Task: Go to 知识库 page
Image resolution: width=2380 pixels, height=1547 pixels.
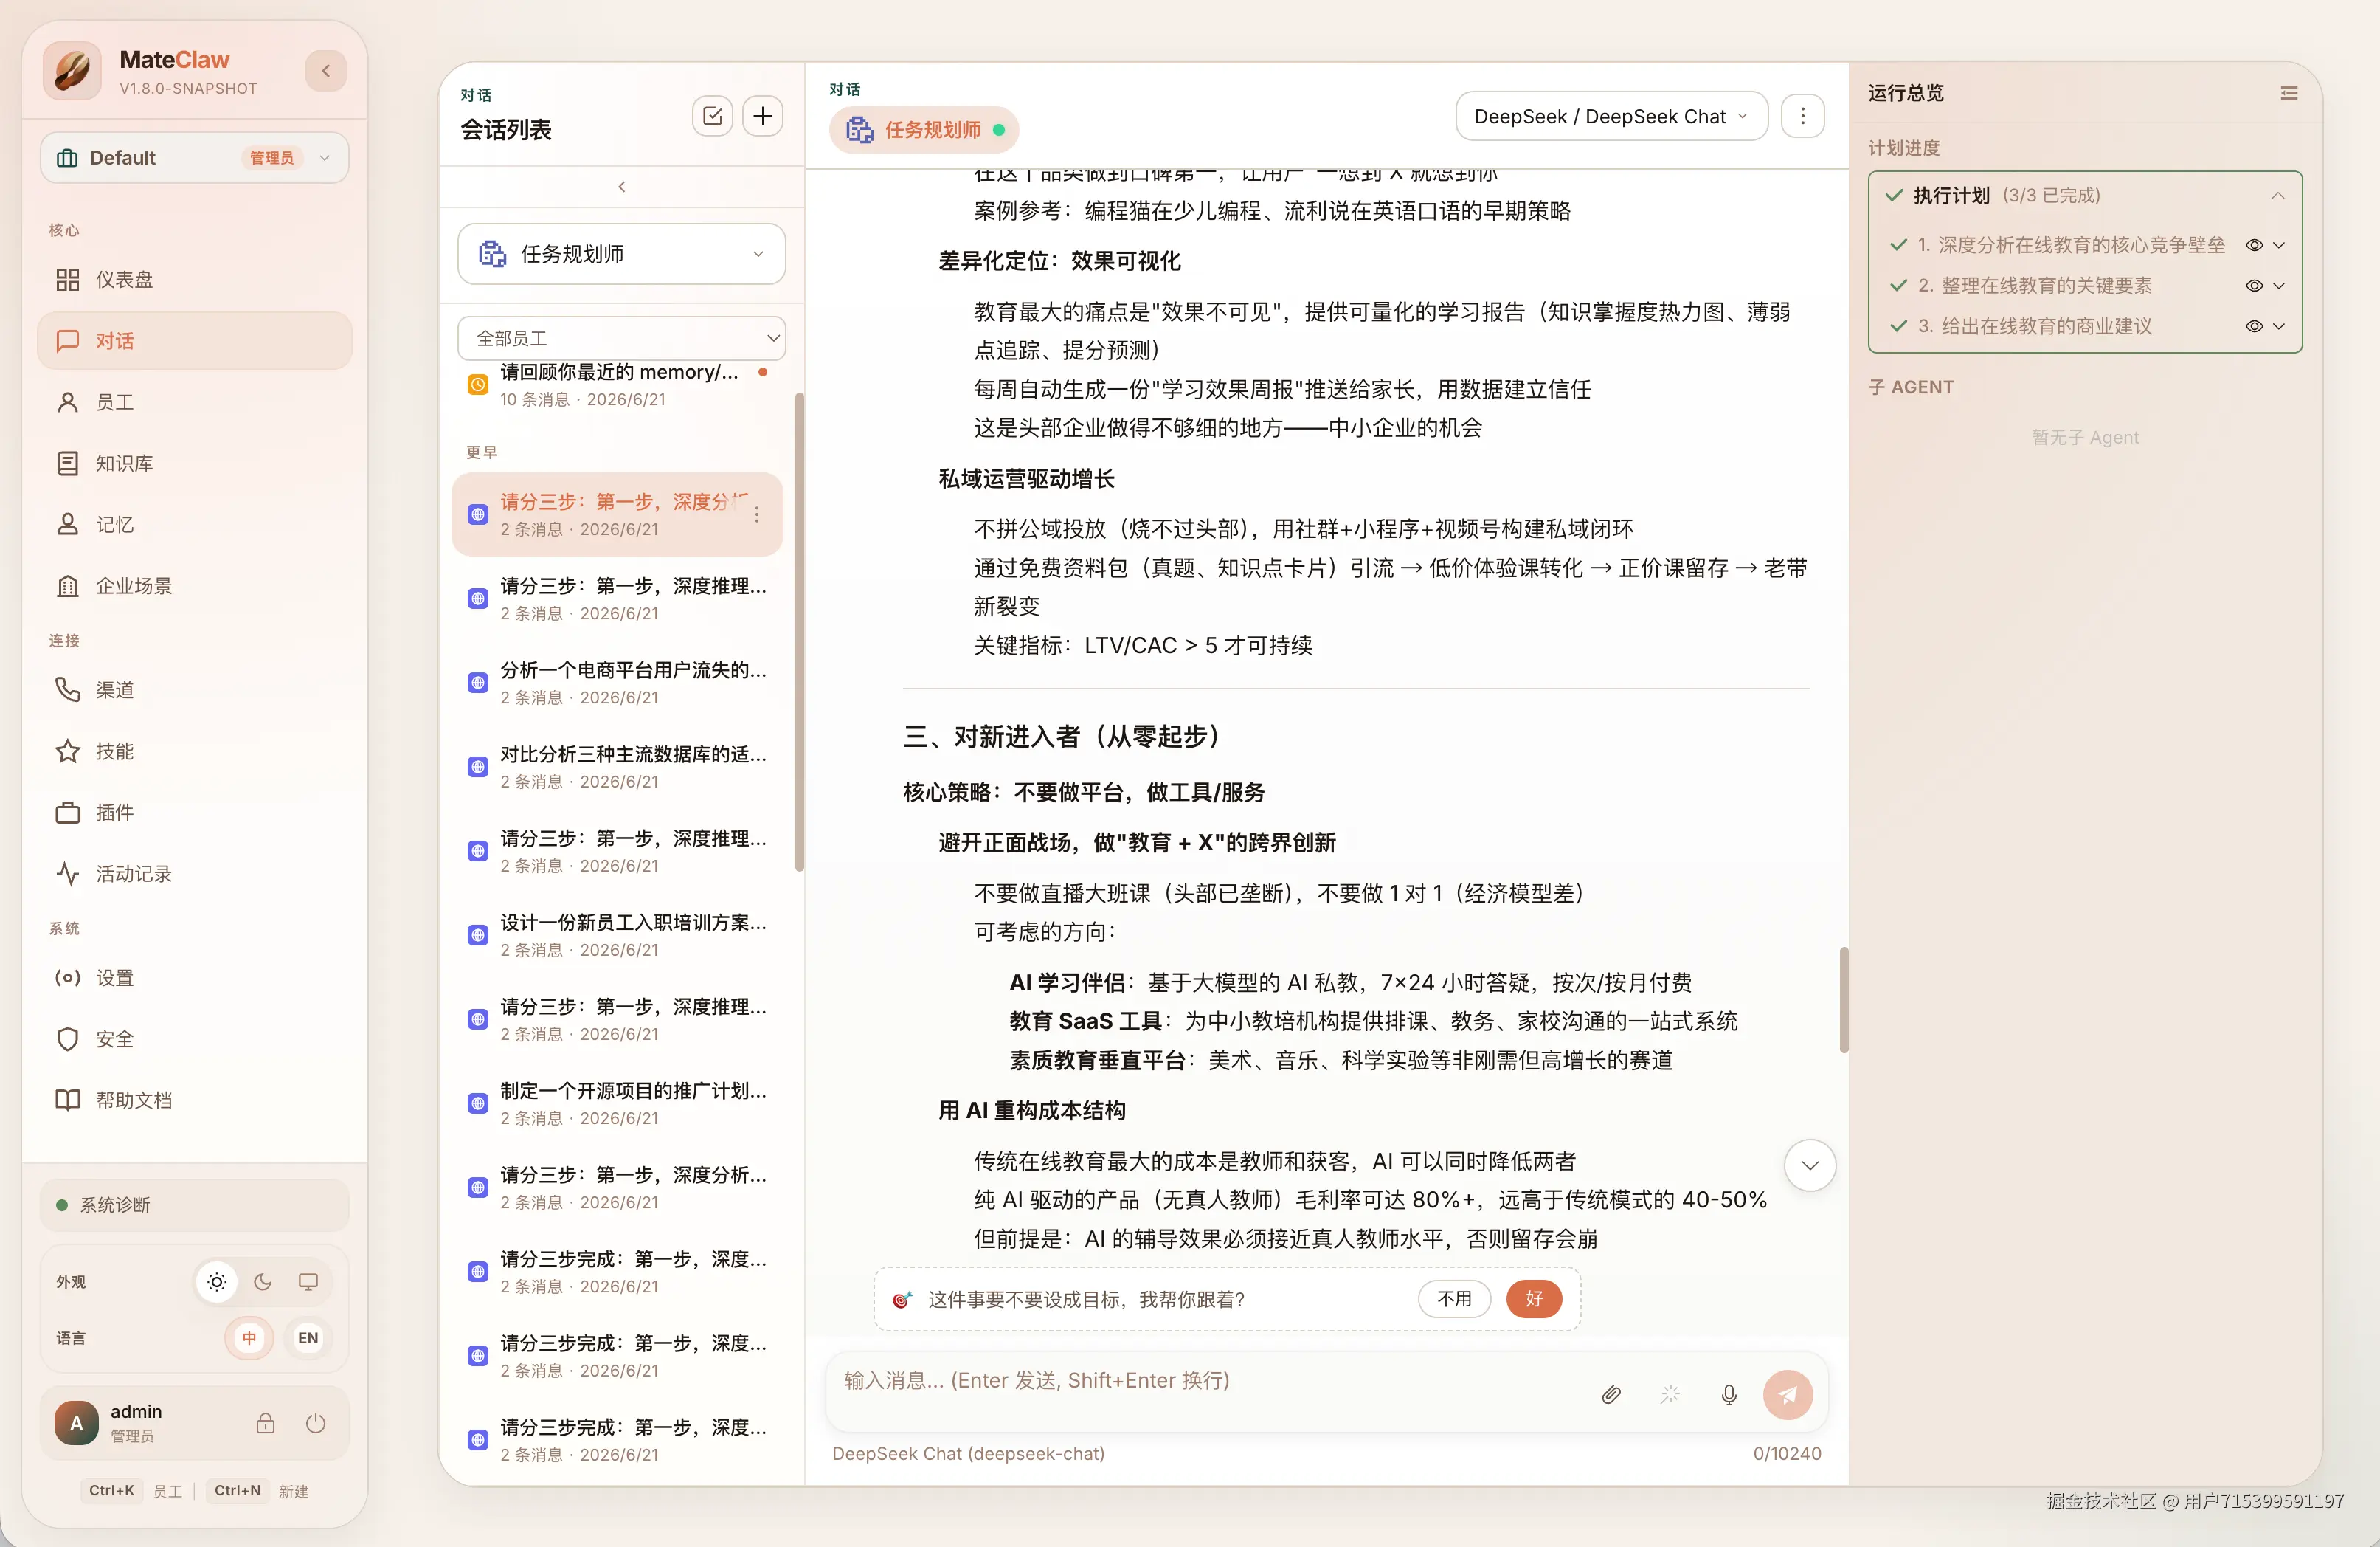Action: pyautogui.click(x=194, y=464)
